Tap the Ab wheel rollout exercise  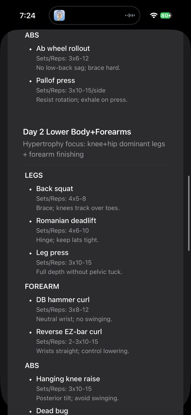click(63, 49)
